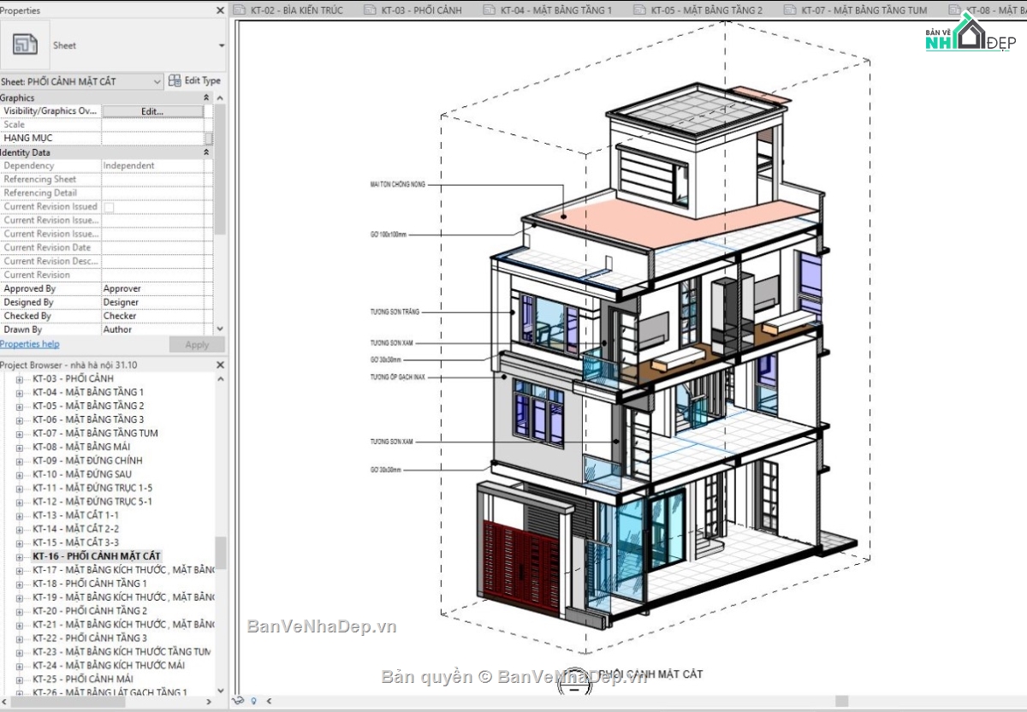Select sheet KT-22 - PHỐI CẢNH TẦNG 3
This screenshot has width=1027, height=712.
pos(90,638)
